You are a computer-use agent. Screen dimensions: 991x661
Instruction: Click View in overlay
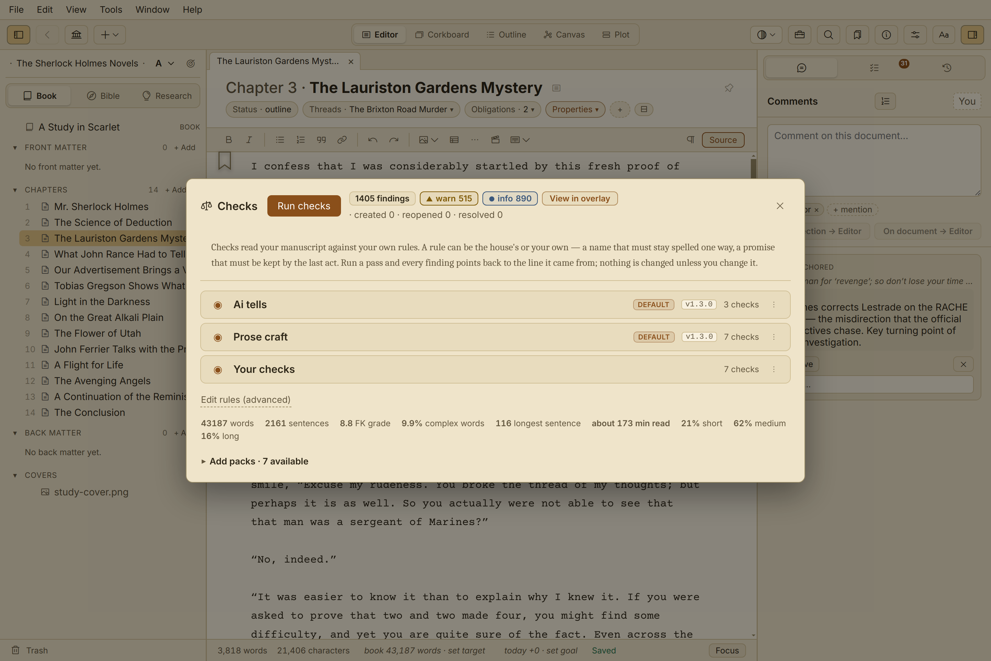click(580, 199)
